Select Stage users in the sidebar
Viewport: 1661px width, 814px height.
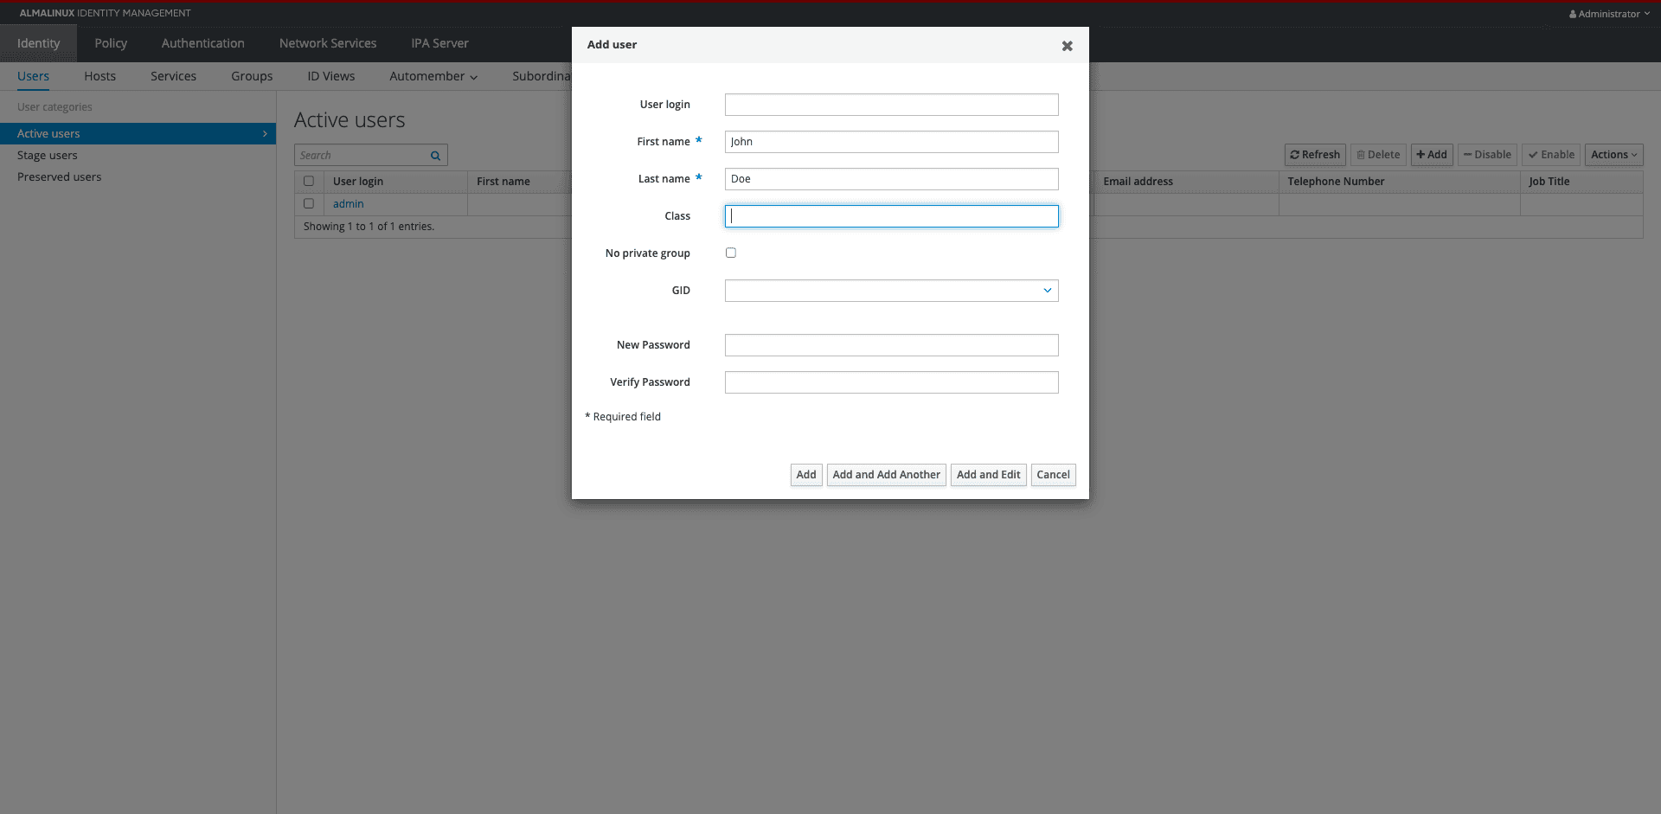tap(47, 155)
